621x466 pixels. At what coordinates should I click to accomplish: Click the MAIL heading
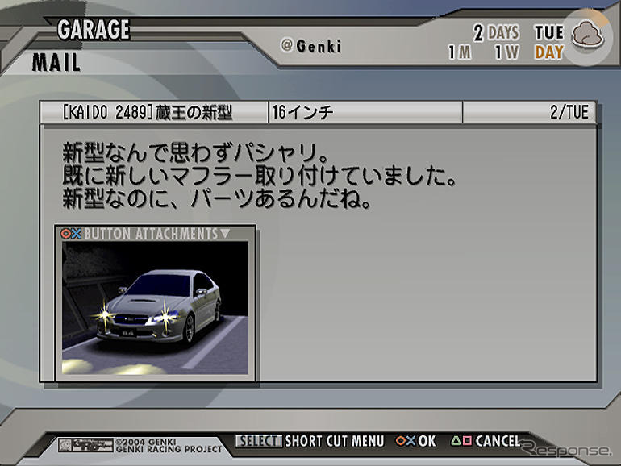[56, 63]
